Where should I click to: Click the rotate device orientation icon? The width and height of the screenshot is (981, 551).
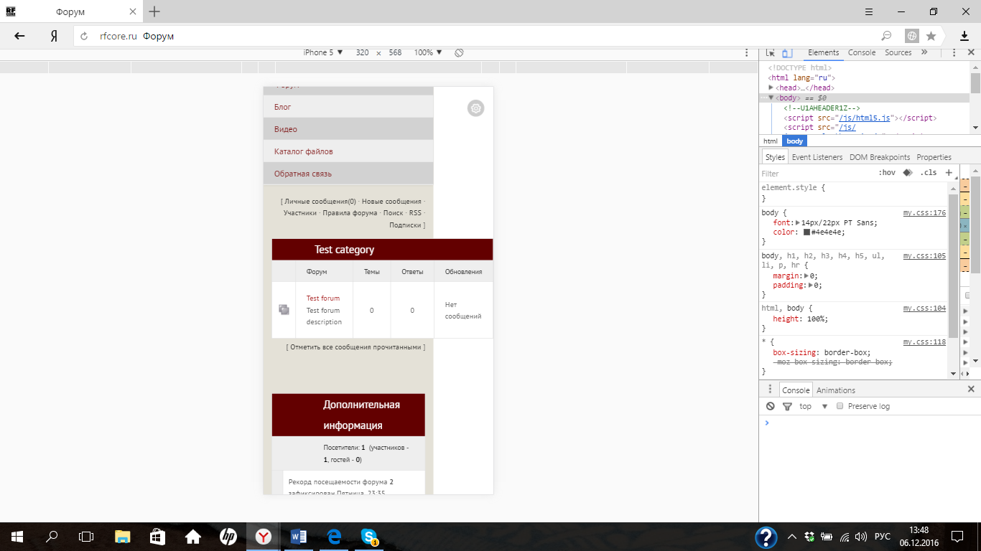point(460,52)
